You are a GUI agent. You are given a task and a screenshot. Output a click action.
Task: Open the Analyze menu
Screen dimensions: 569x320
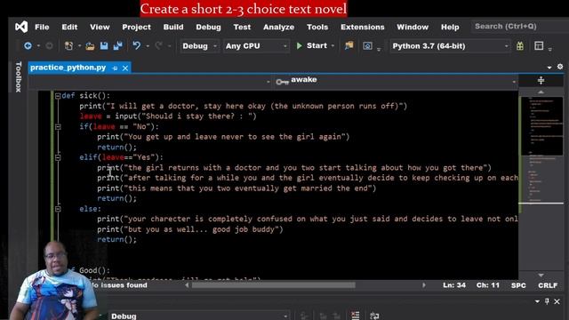click(278, 27)
